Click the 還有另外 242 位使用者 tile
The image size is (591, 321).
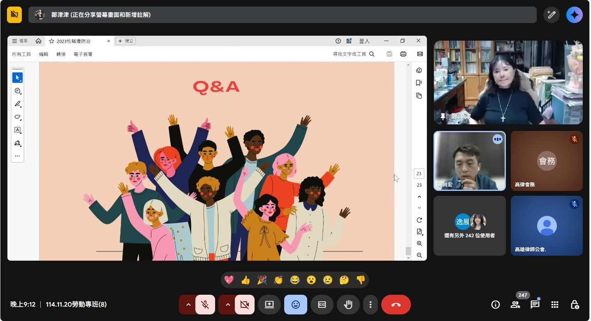click(x=469, y=225)
